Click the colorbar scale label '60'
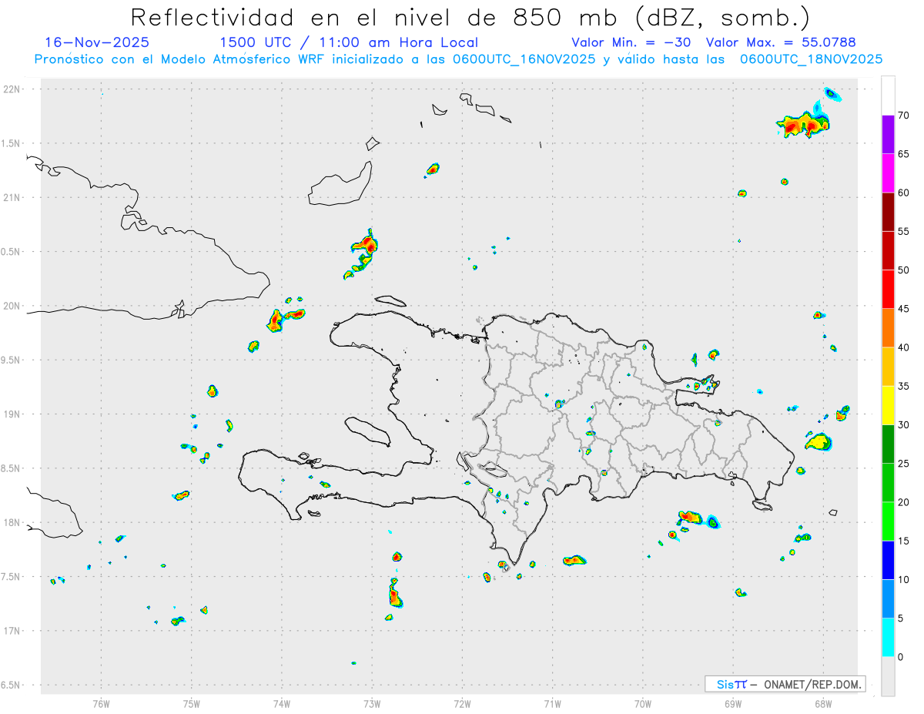Image resolution: width=924 pixels, height=714 pixels. (905, 193)
